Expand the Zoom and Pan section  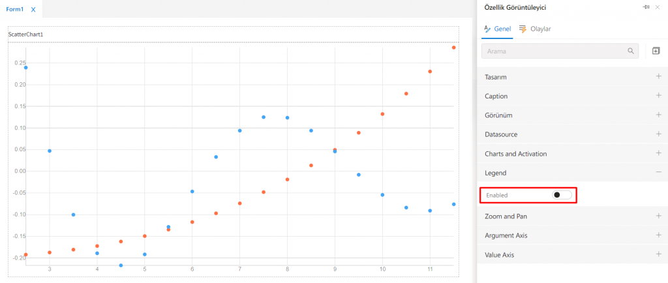click(658, 216)
